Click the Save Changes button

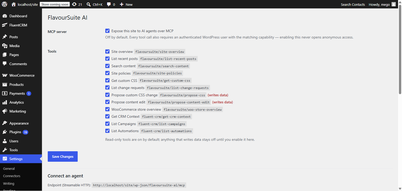click(x=63, y=156)
